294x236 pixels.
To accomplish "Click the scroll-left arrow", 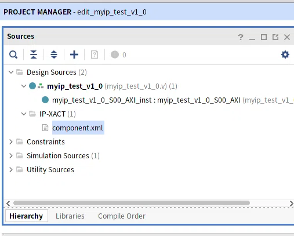I will (x=8, y=204).
